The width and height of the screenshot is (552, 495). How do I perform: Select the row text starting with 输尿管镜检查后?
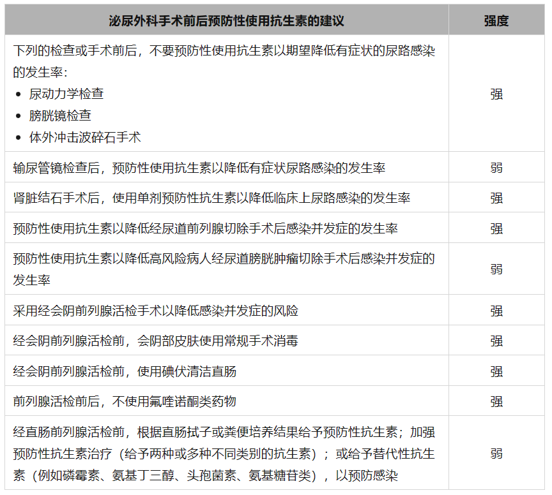199,168
